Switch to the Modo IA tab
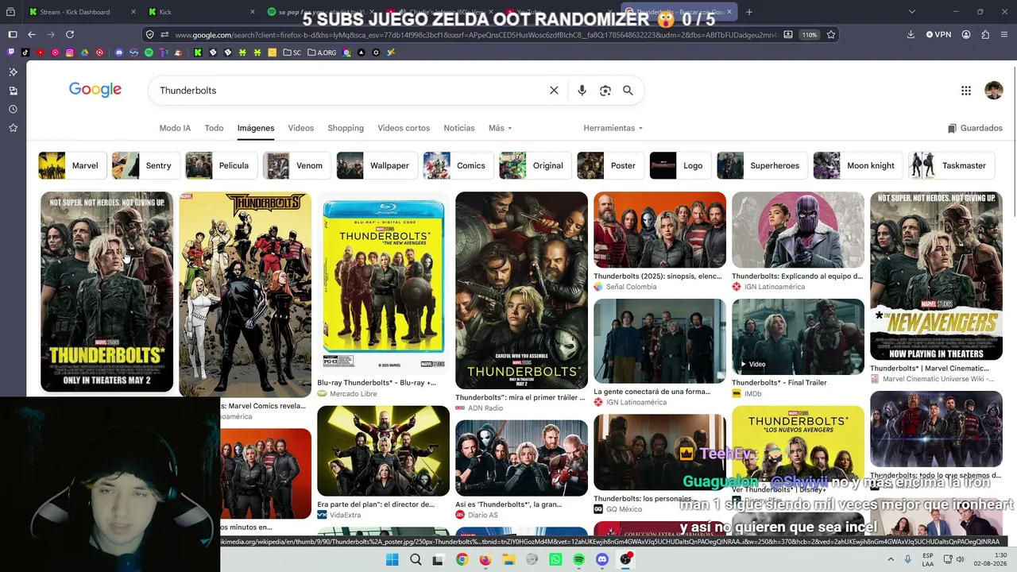The width and height of the screenshot is (1017, 572). tap(175, 128)
